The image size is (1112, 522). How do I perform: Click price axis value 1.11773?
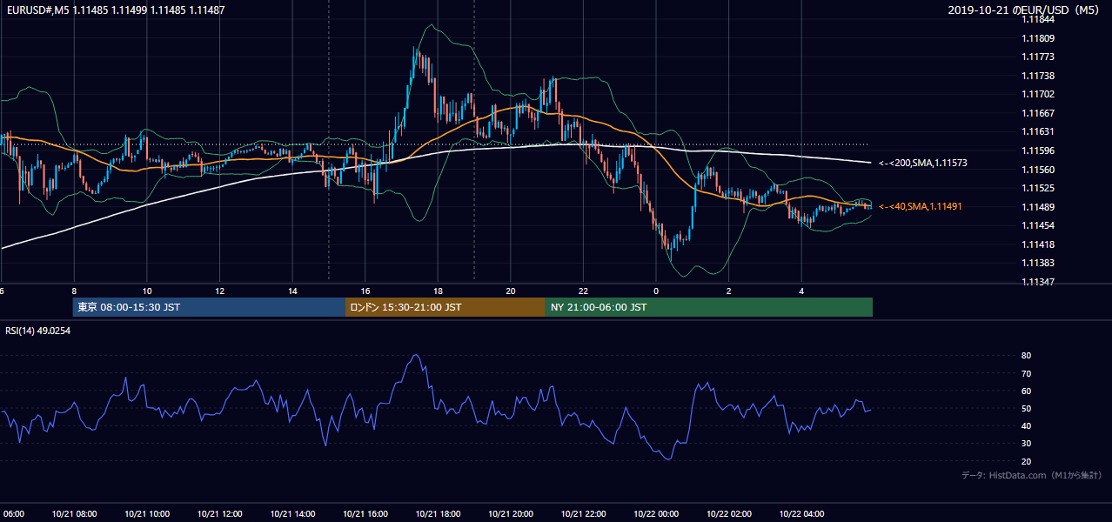pyautogui.click(x=1039, y=57)
